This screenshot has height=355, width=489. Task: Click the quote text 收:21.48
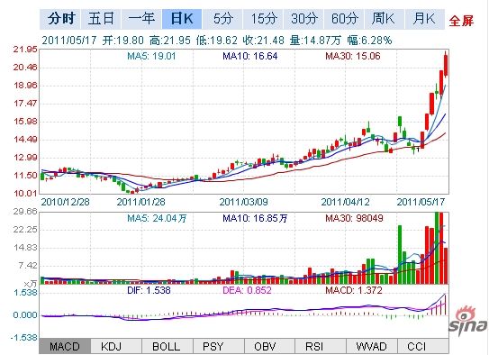[264, 41]
